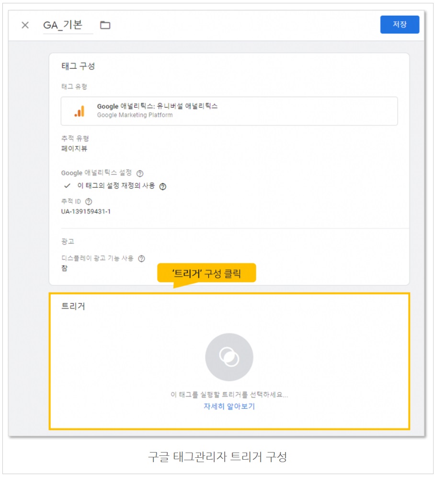Open help for 디스플레이 광고 기능 사용
Screen dimensions: 435x477
[x=141, y=258]
